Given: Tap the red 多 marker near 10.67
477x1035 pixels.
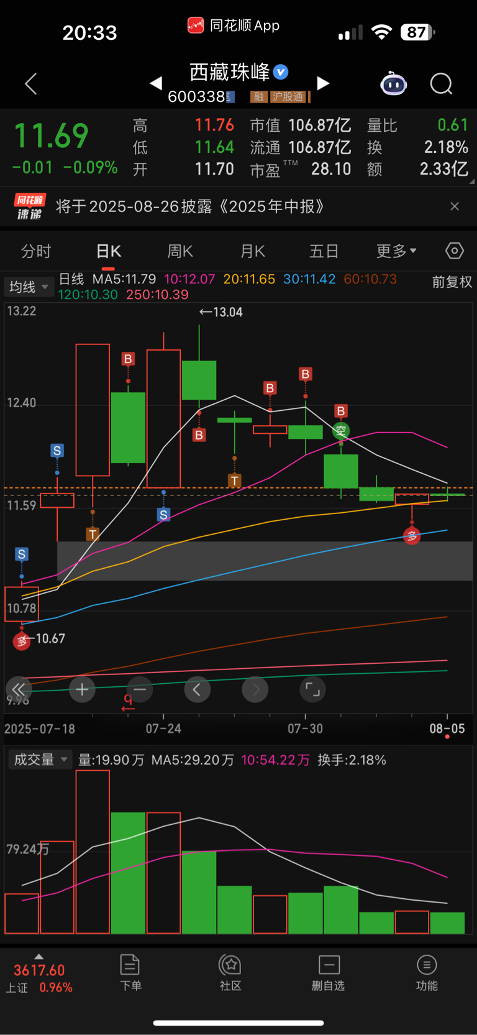Looking at the screenshot, I should (22, 641).
